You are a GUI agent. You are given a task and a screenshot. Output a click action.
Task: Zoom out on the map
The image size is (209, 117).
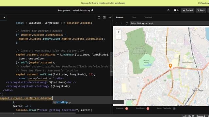coord(119,37)
